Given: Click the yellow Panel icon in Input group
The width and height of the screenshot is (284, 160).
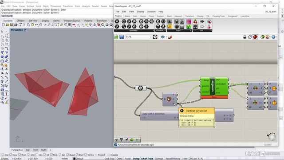Looking at the screenshot, I should (170, 27).
